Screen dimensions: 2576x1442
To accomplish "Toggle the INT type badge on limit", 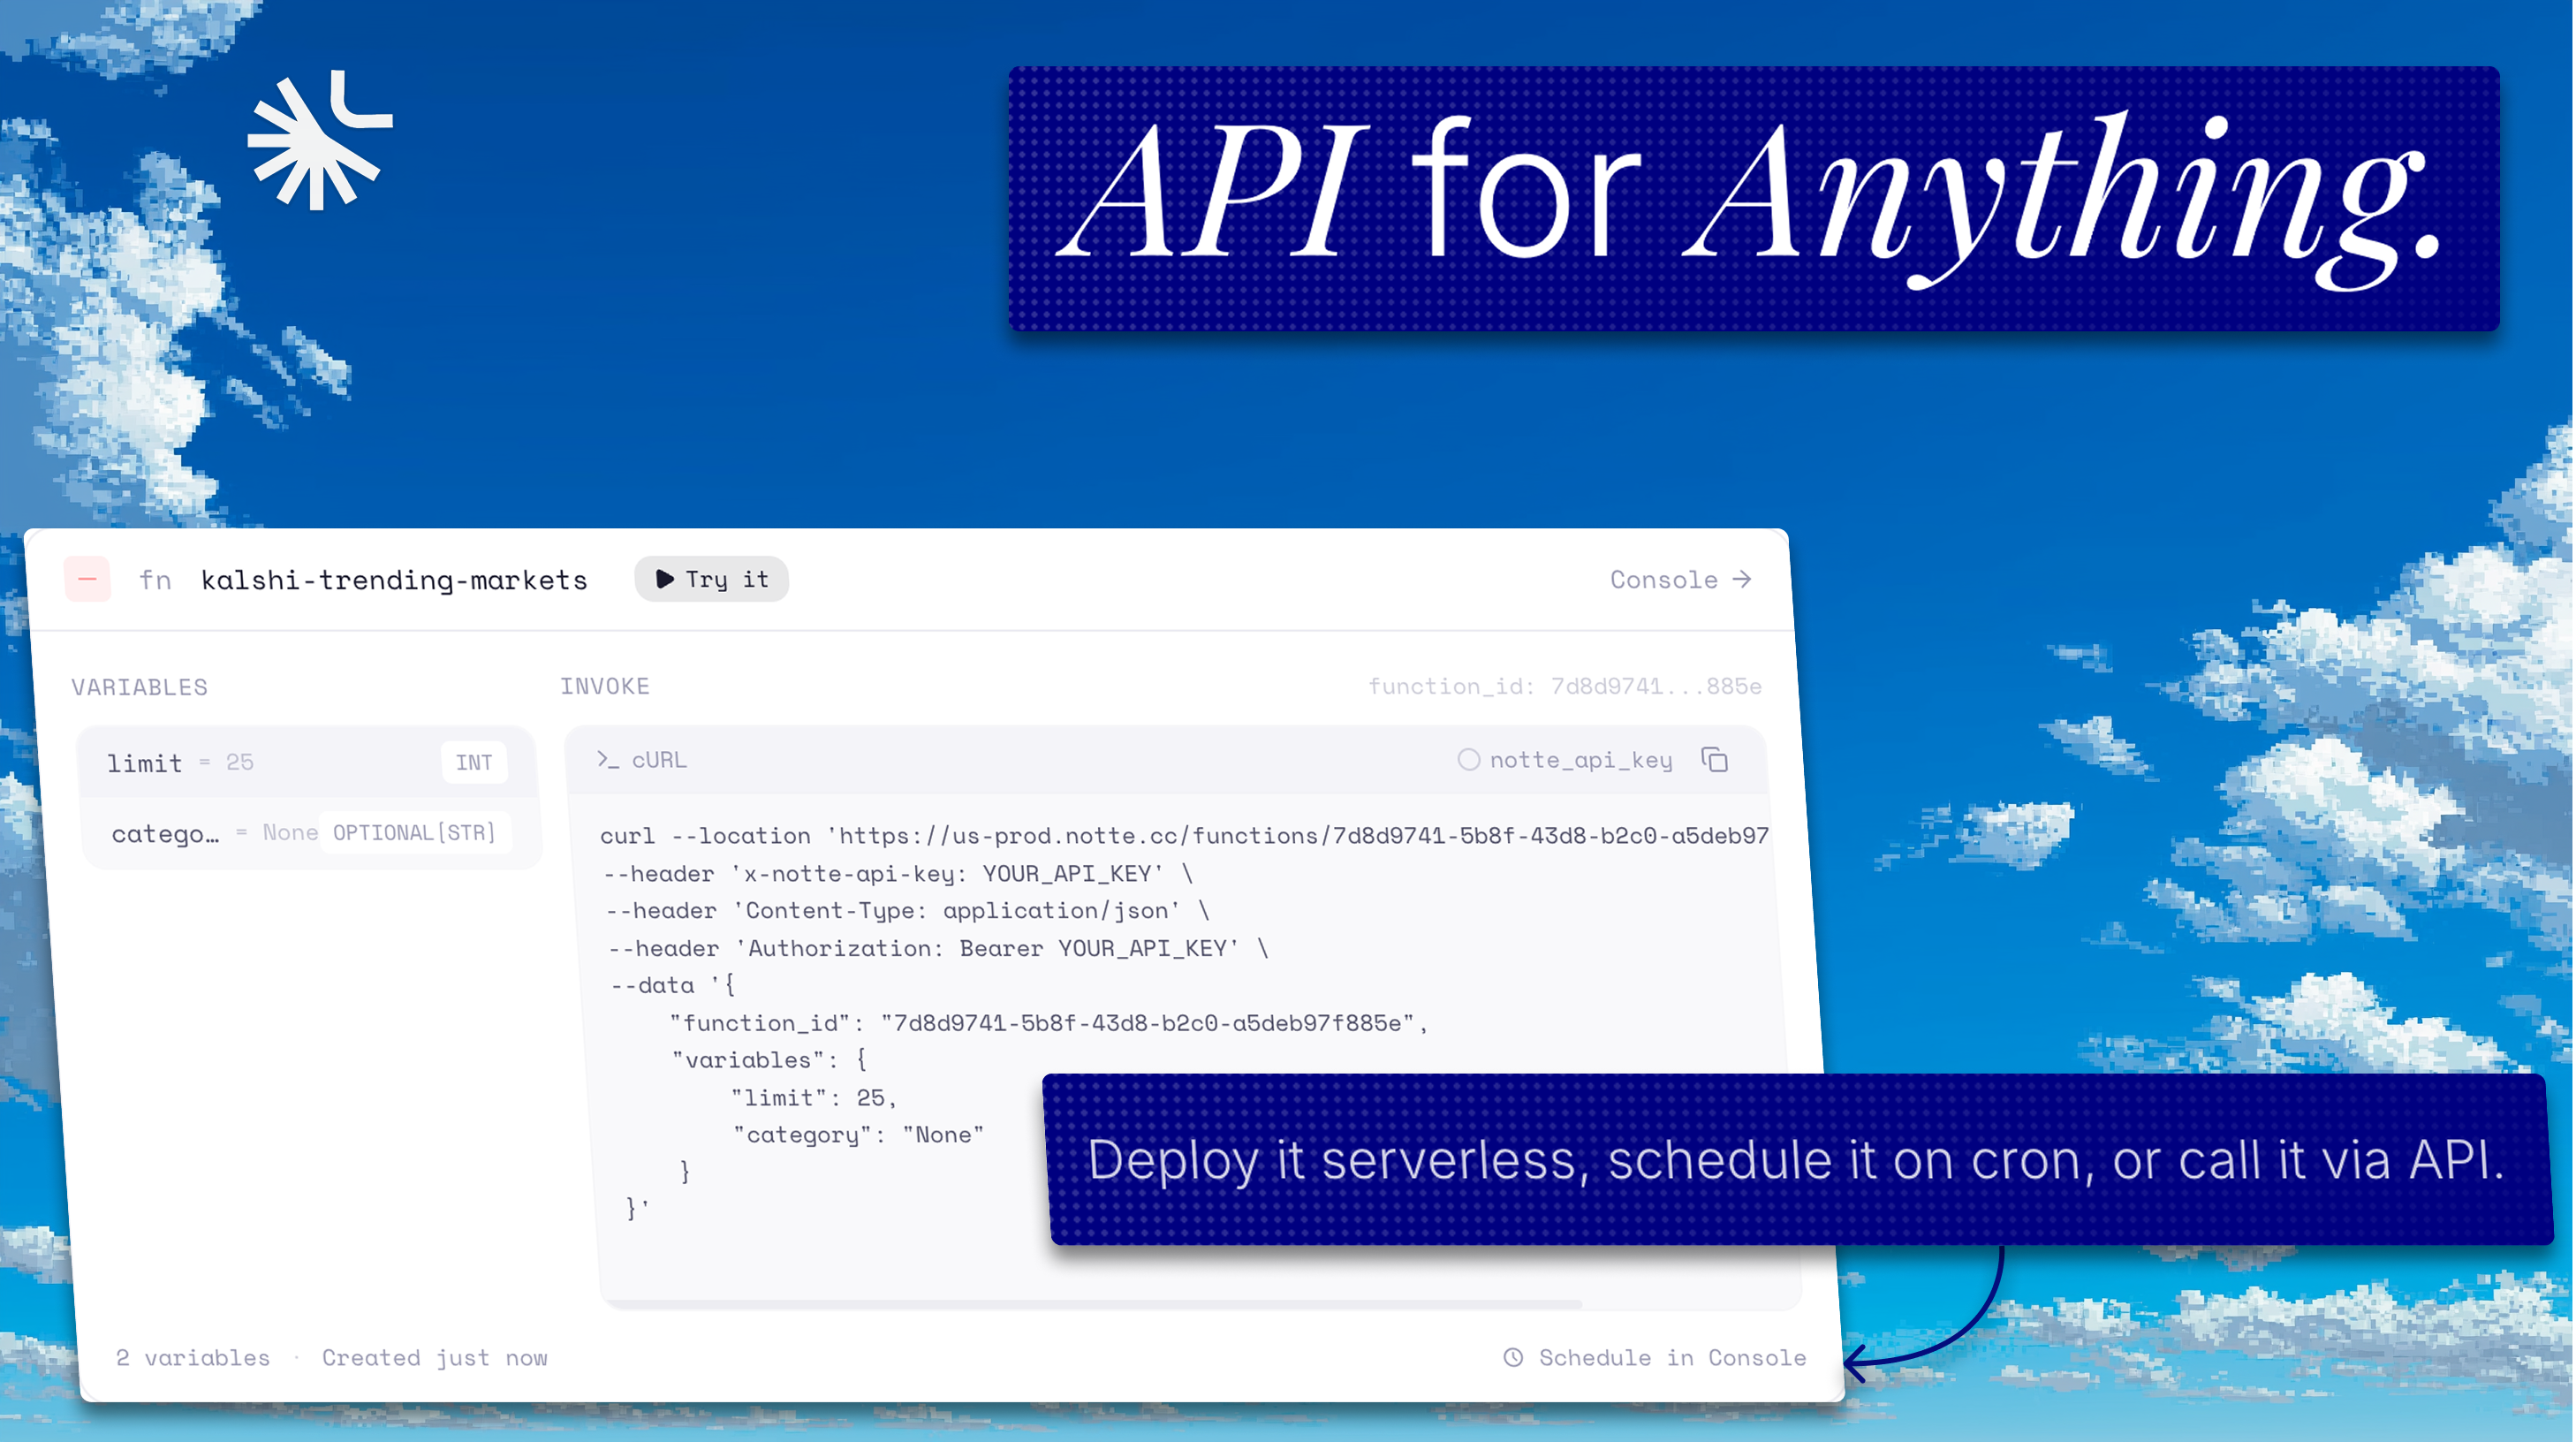I will [474, 762].
